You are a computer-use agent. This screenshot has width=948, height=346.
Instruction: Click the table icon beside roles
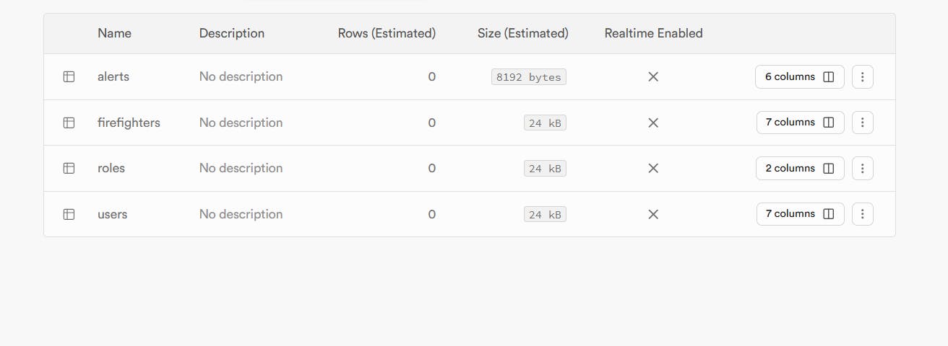coord(69,168)
